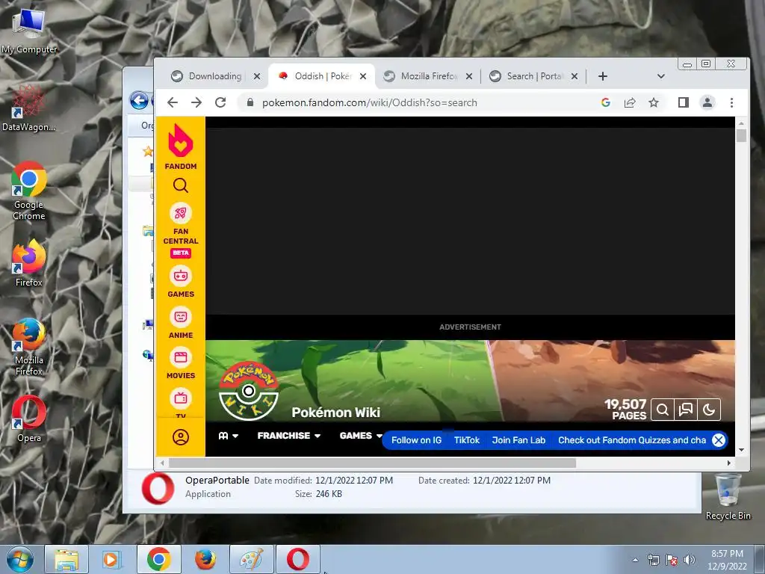The image size is (765, 574).
Task: Click the explorer window Back button
Action: [x=139, y=101]
